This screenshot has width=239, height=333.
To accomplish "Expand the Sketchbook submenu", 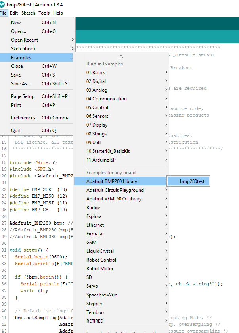I will (37, 49).
